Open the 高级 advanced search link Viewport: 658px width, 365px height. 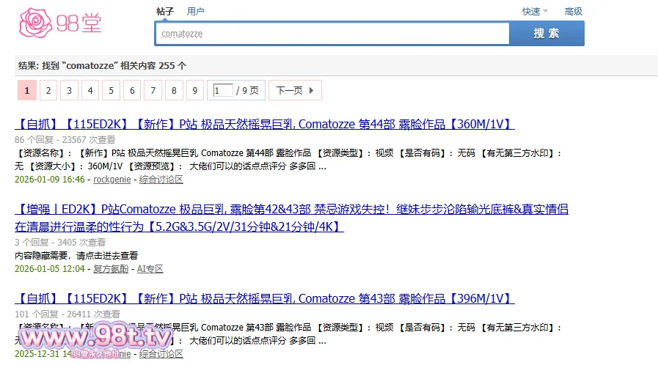tap(573, 12)
